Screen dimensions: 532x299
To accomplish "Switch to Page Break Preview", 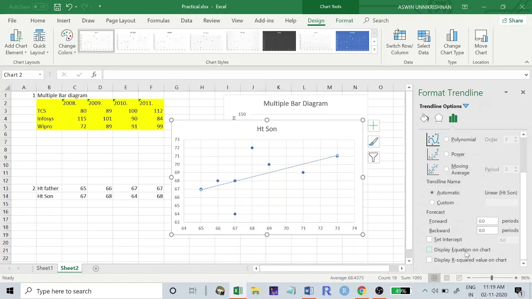I will pos(459,278).
